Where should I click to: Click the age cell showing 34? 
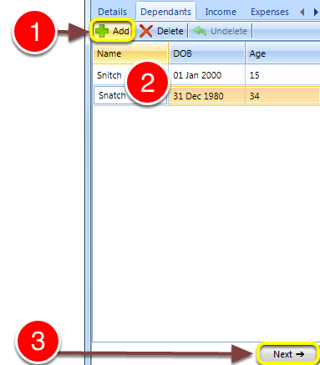282,96
